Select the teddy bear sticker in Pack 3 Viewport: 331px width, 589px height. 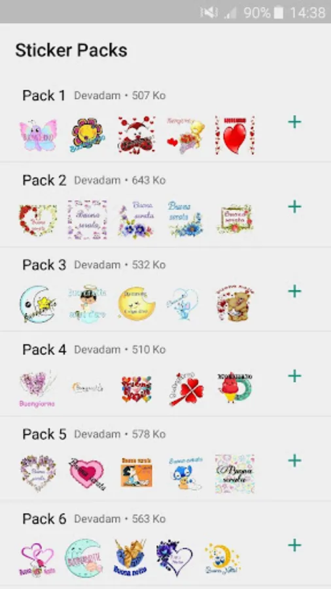[x=235, y=304]
